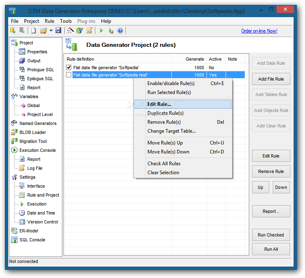Click the ER-Model icon
The height and width of the screenshot is (278, 305).
click(x=14, y=231)
